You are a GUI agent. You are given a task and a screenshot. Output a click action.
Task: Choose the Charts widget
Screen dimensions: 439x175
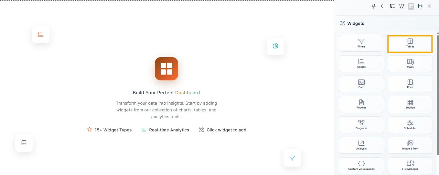[x=361, y=64]
